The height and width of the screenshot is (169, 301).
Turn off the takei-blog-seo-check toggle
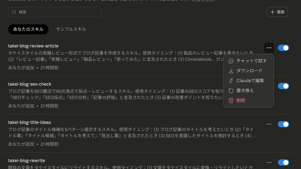(283, 86)
